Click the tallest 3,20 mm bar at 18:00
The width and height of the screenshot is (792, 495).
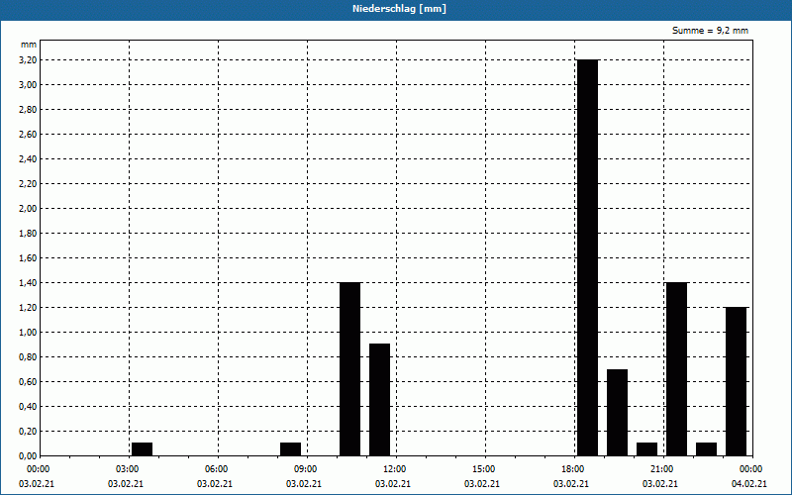pyautogui.click(x=587, y=257)
